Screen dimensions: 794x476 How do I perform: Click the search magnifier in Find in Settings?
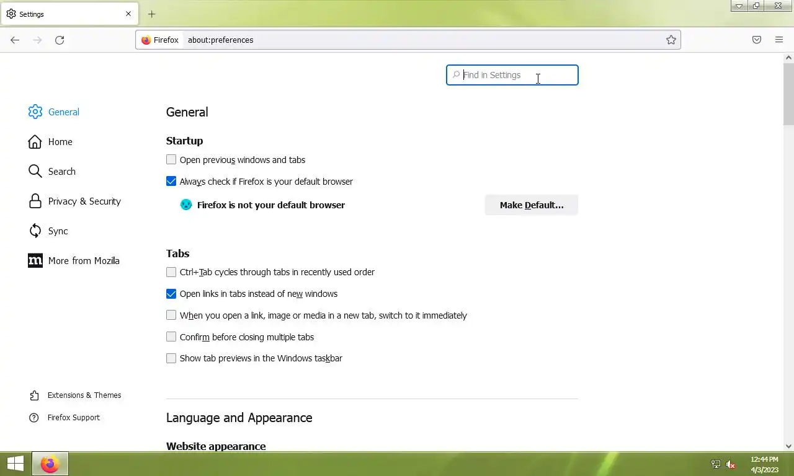(x=457, y=75)
